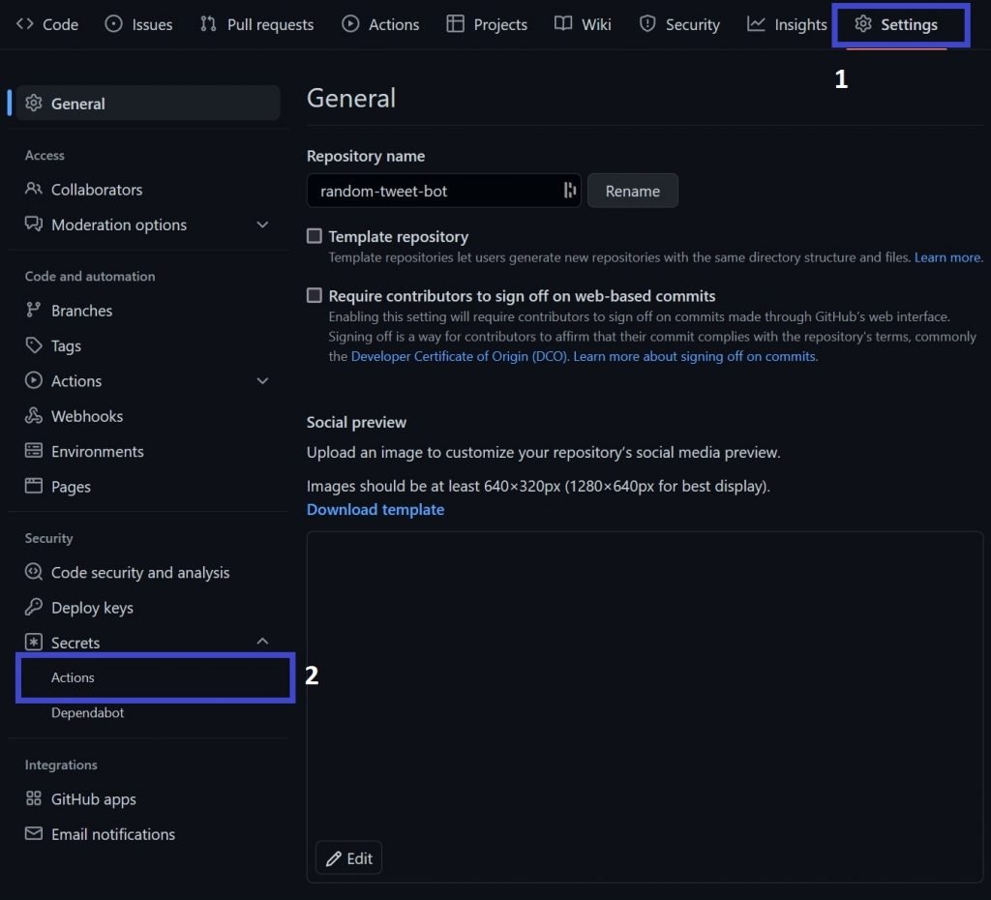Open the Code tab

pyautogui.click(x=47, y=24)
